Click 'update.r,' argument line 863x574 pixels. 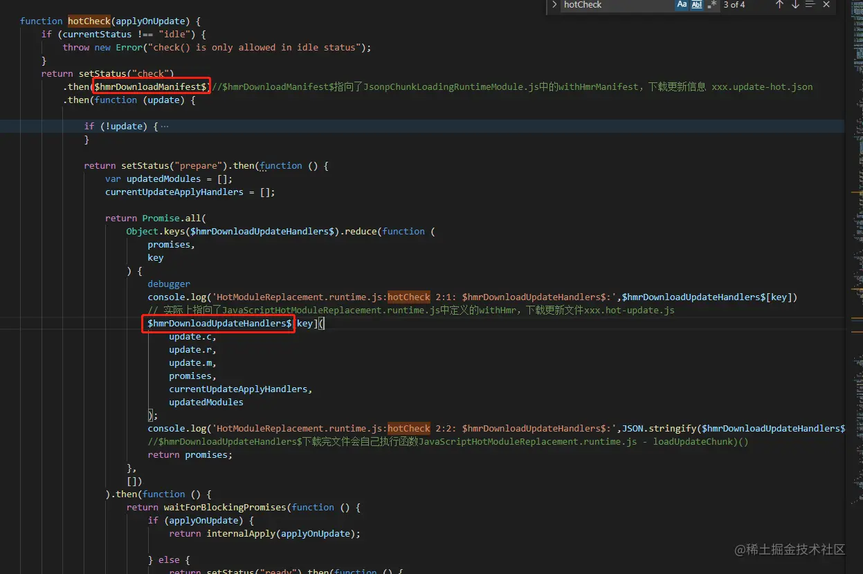click(192, 350)
